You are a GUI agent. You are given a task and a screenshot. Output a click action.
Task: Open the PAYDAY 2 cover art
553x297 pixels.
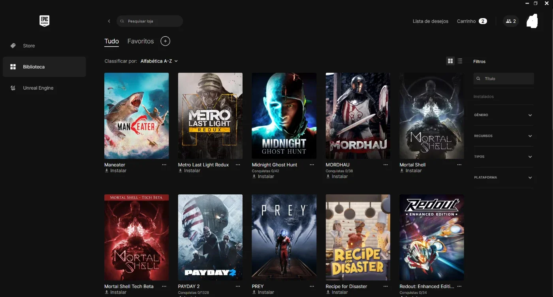(210, 237)
